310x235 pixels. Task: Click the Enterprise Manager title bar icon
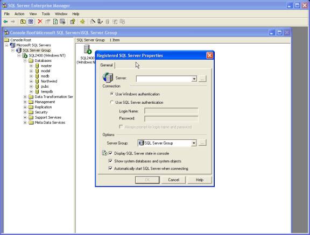pyautogui.click(x=4, y=5)
